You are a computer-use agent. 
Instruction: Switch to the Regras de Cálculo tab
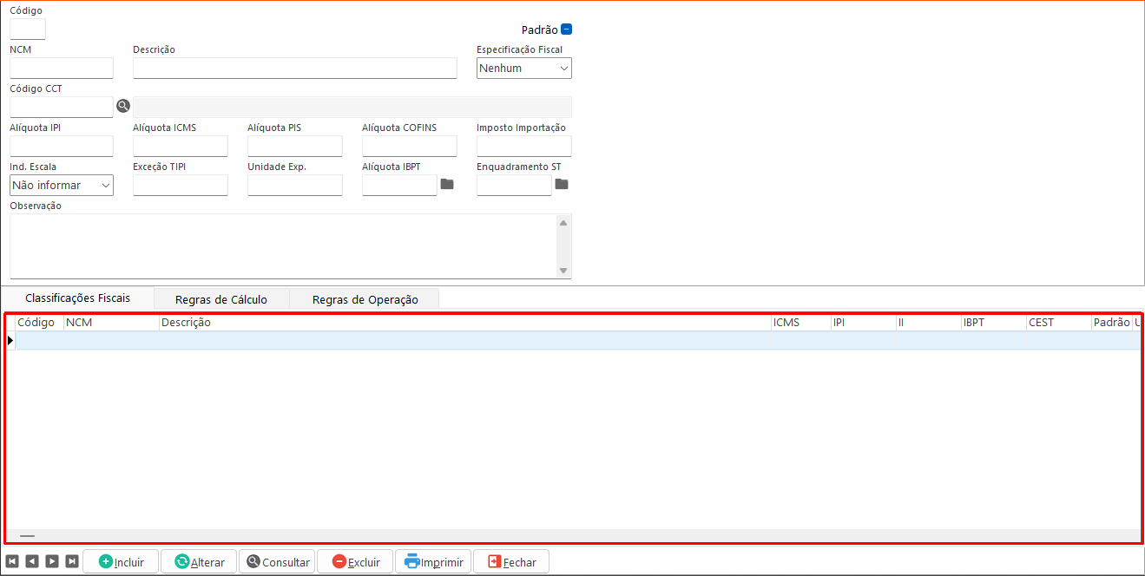click(220, 299)
